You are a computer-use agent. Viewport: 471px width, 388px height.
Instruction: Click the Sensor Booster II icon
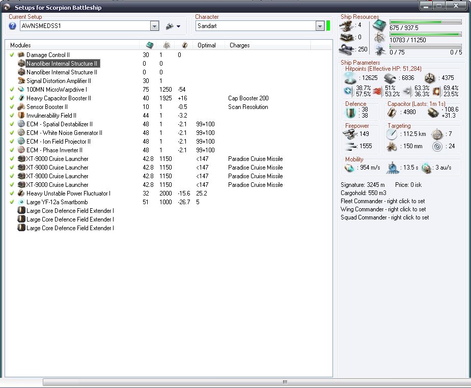point(21,106)
